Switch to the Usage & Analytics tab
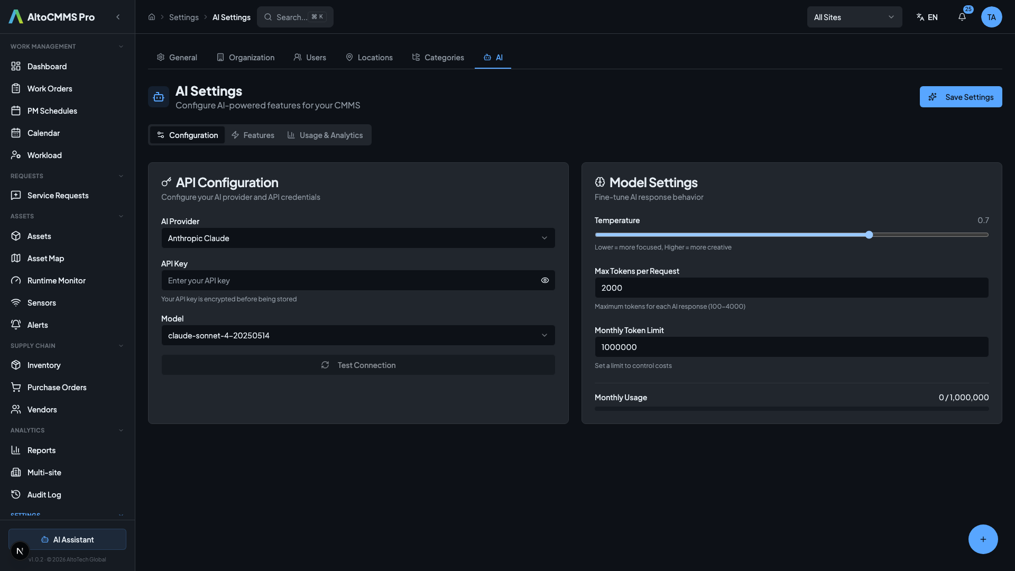 325,135
